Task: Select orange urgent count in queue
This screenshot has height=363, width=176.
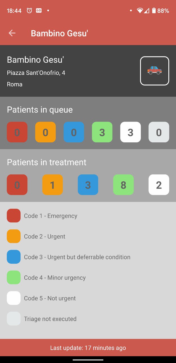Action: click(x=45, y=132)
